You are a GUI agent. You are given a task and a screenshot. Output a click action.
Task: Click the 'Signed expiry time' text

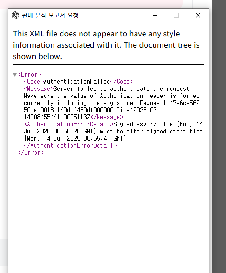pos(143,124)
